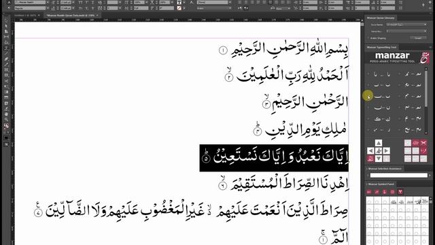
Task: Select the Line tool
Action: [6, 53]
